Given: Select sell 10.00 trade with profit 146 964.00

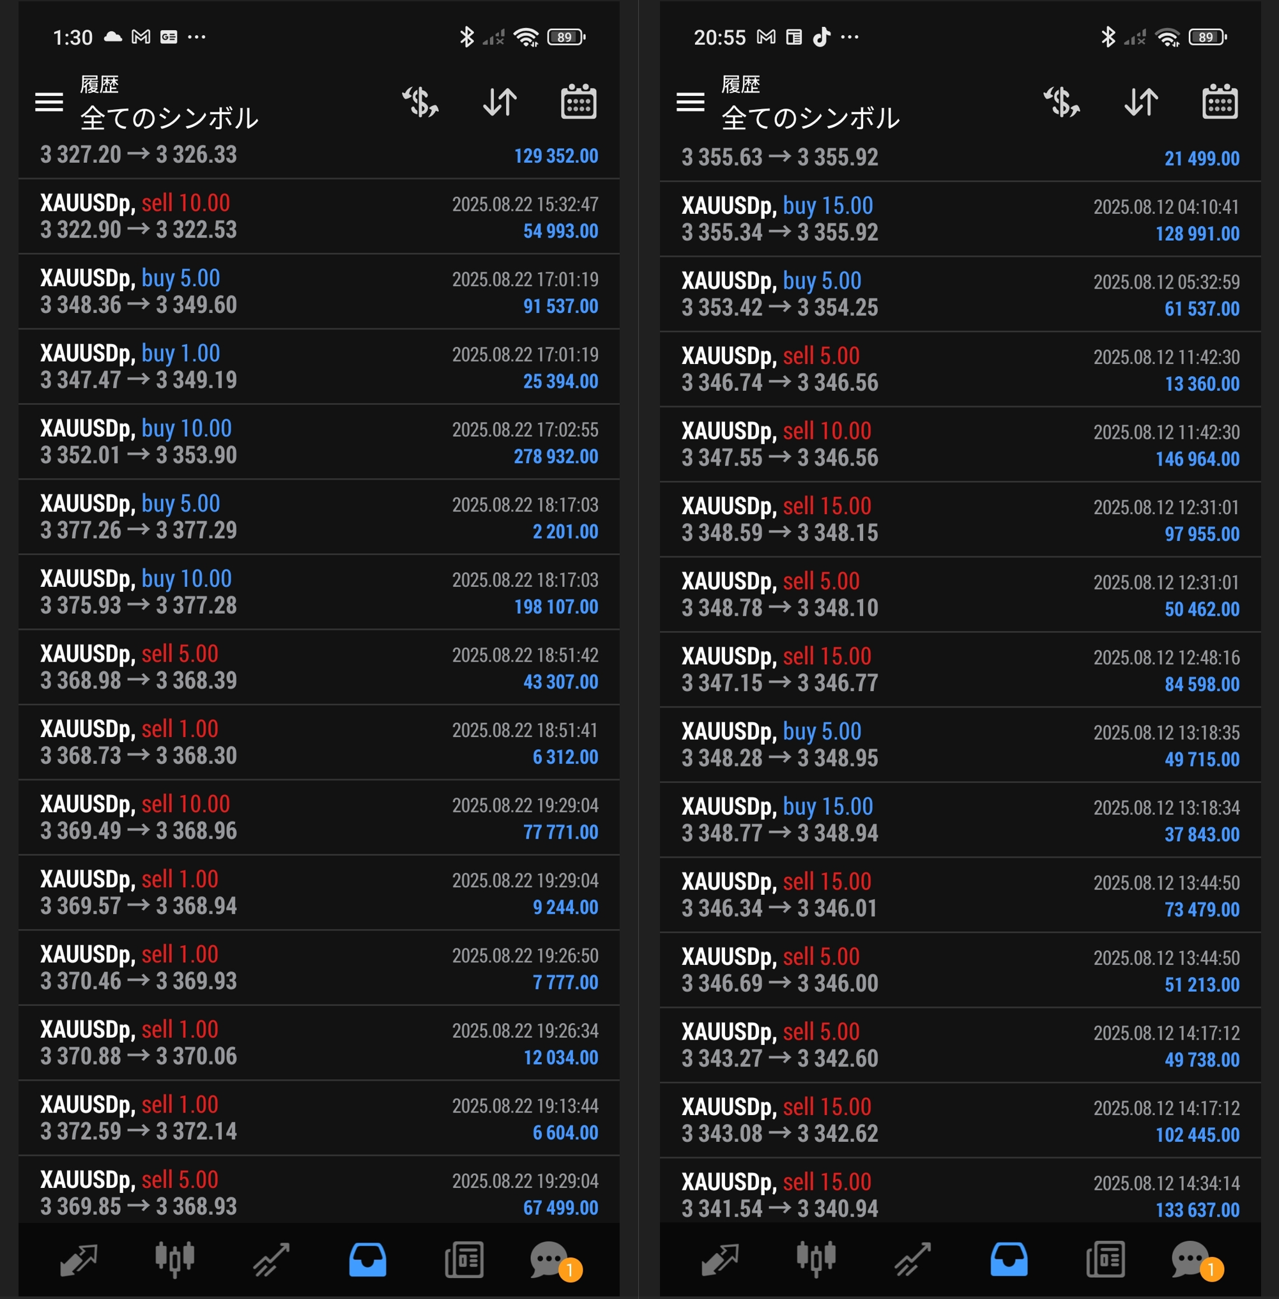Looking at the screenshot, I should (x=960, y=444).
